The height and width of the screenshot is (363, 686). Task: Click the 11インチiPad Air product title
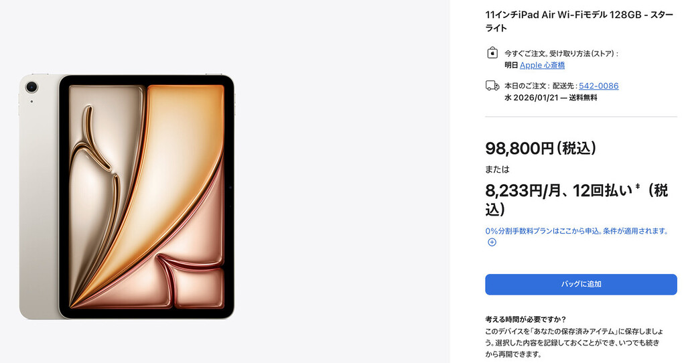point(579,21)
